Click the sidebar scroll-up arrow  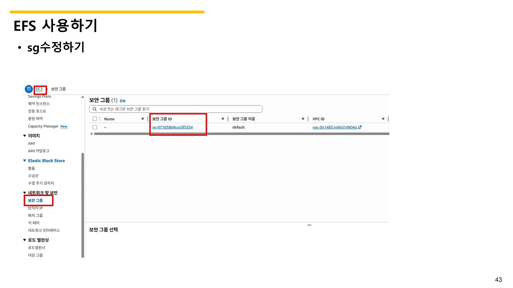pos(83,97)
